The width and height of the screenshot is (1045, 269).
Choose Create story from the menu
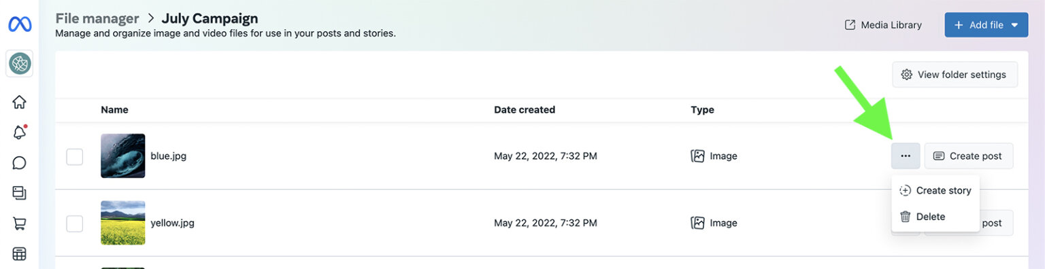935,190
